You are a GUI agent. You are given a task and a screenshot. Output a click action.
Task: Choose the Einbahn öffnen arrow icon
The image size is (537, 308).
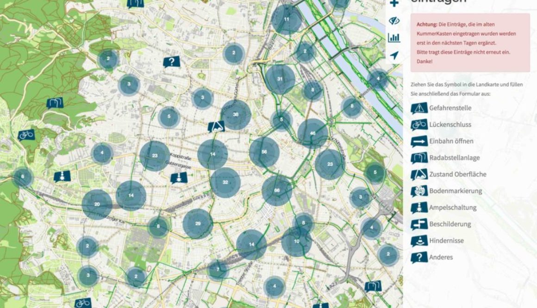click(x=419, y=141)
